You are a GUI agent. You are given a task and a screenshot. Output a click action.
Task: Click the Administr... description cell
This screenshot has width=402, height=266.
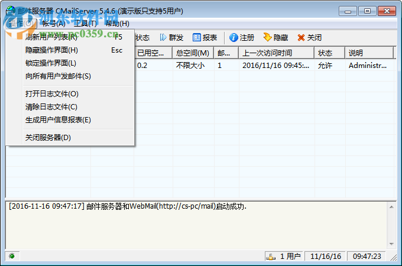coord(369,66)
